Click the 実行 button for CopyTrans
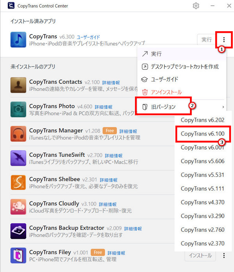 (207, 40)
